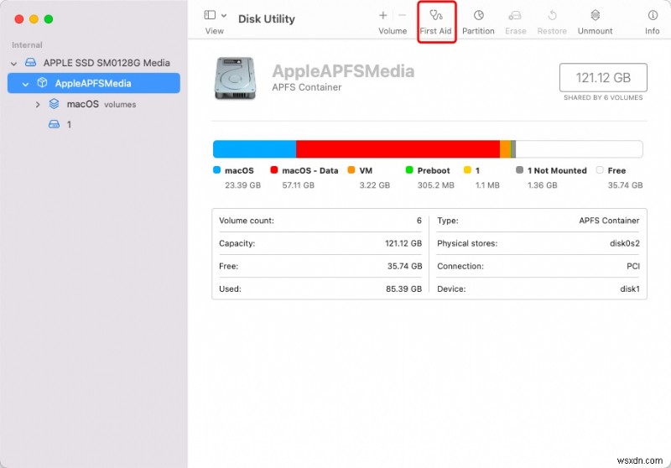Click the blue macOS usage bar segment

click(255, 148)
